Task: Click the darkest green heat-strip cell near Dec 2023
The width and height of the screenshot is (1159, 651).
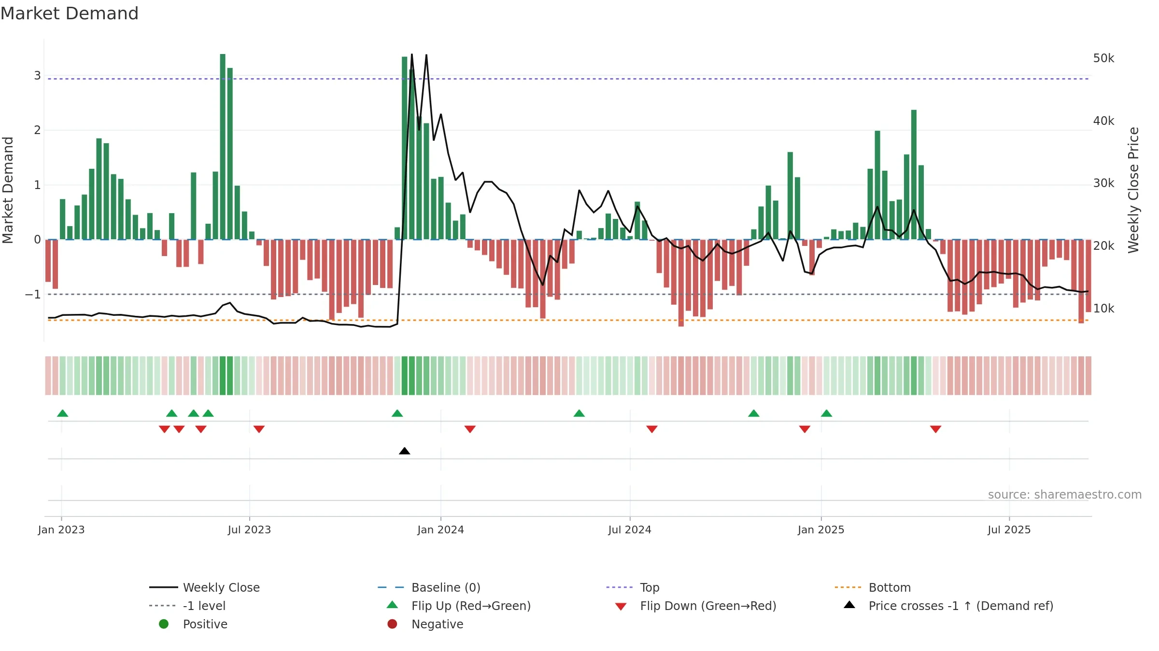Action: tap(405, 376)
